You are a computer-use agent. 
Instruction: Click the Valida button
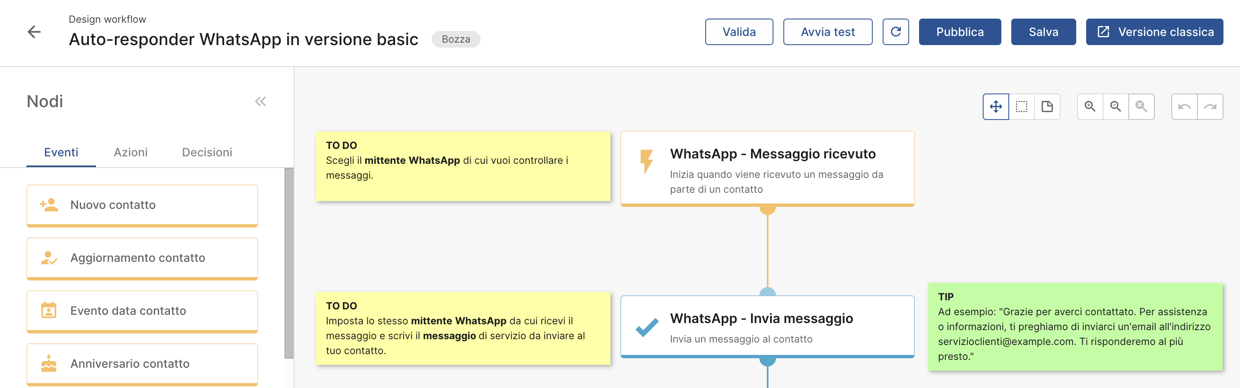pos(739,32)
